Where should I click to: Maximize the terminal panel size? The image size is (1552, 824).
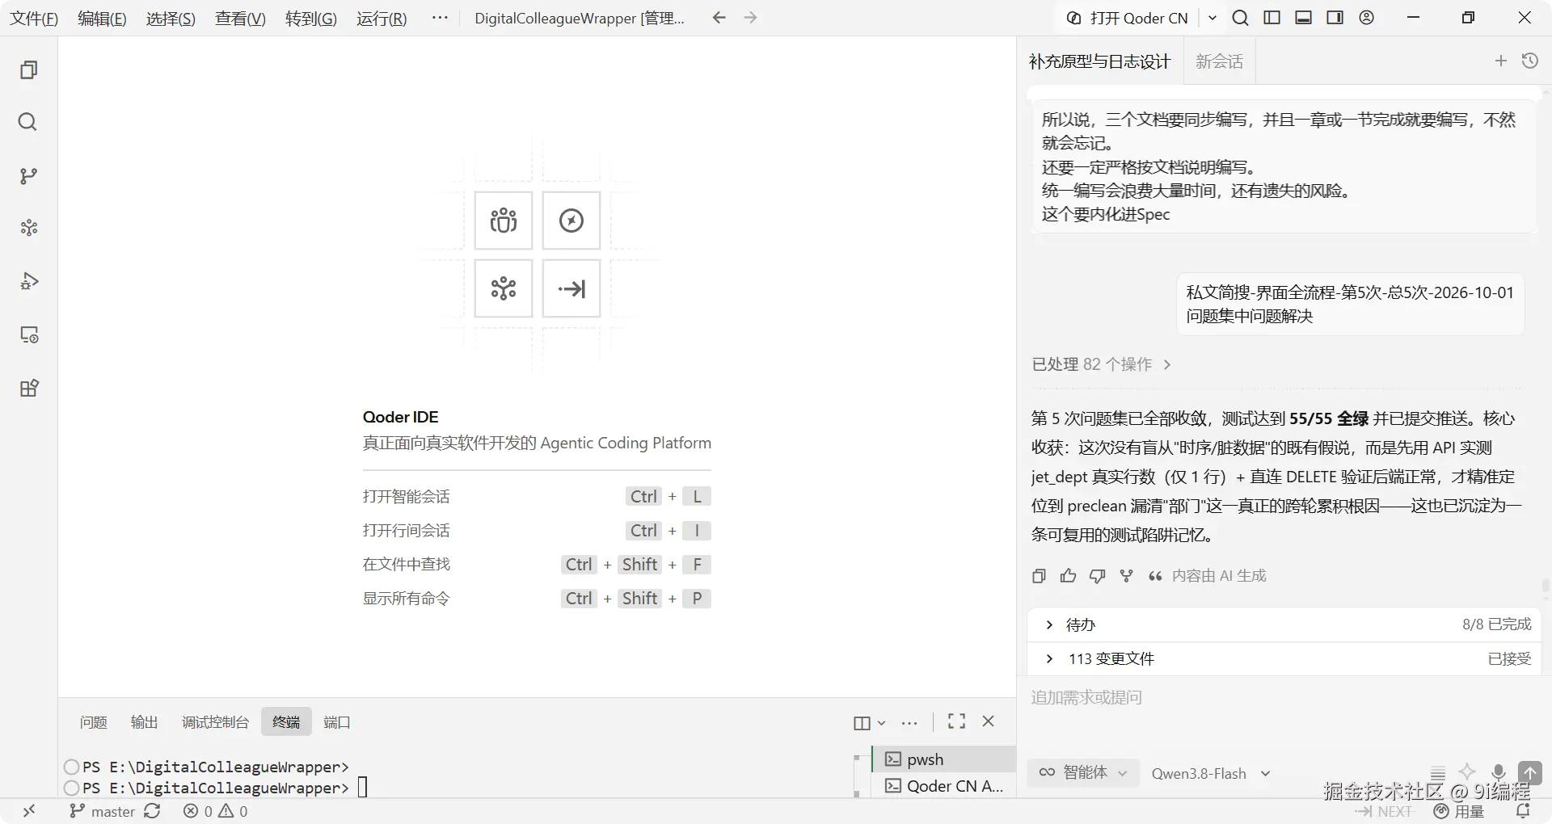956,721
